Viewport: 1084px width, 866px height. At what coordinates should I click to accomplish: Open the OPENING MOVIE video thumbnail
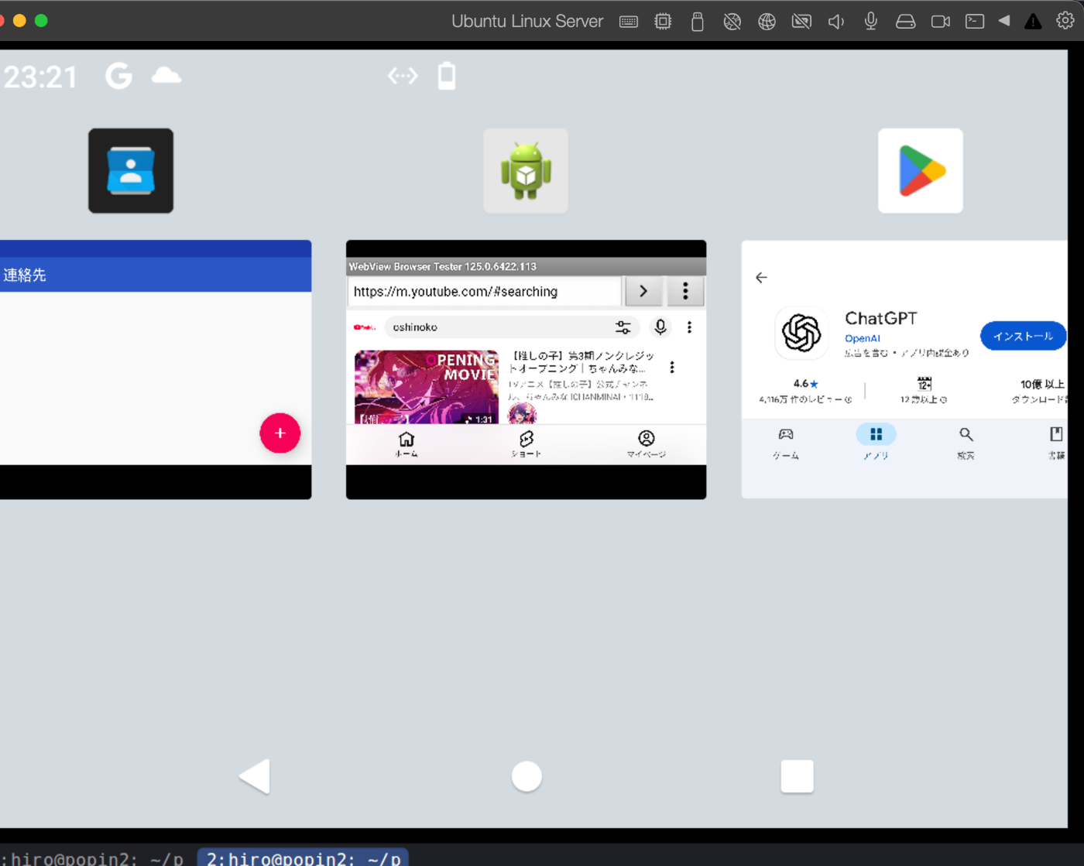427,387
